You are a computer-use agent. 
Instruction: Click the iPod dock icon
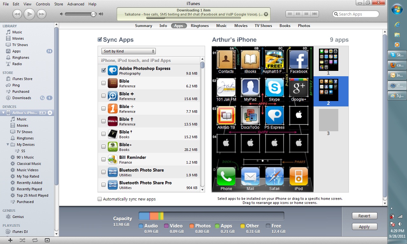299,177
